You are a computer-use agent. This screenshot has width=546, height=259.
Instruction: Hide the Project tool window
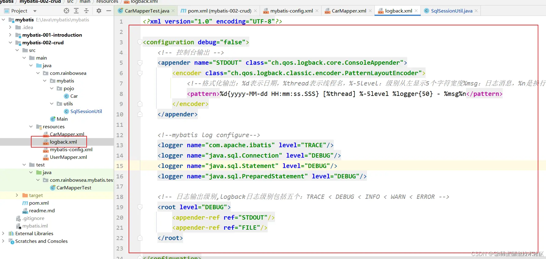tap(108, 11)
